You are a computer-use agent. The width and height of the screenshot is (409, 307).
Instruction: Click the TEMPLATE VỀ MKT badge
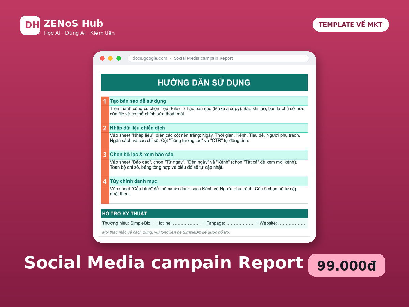point(351,25)
